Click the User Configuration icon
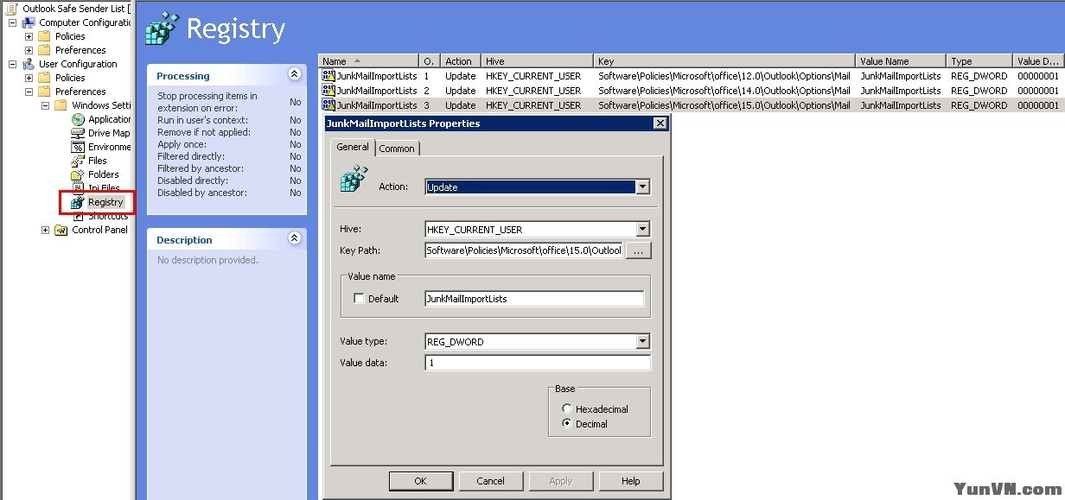This screenshot has height=500, width=1065. point(29,64)
